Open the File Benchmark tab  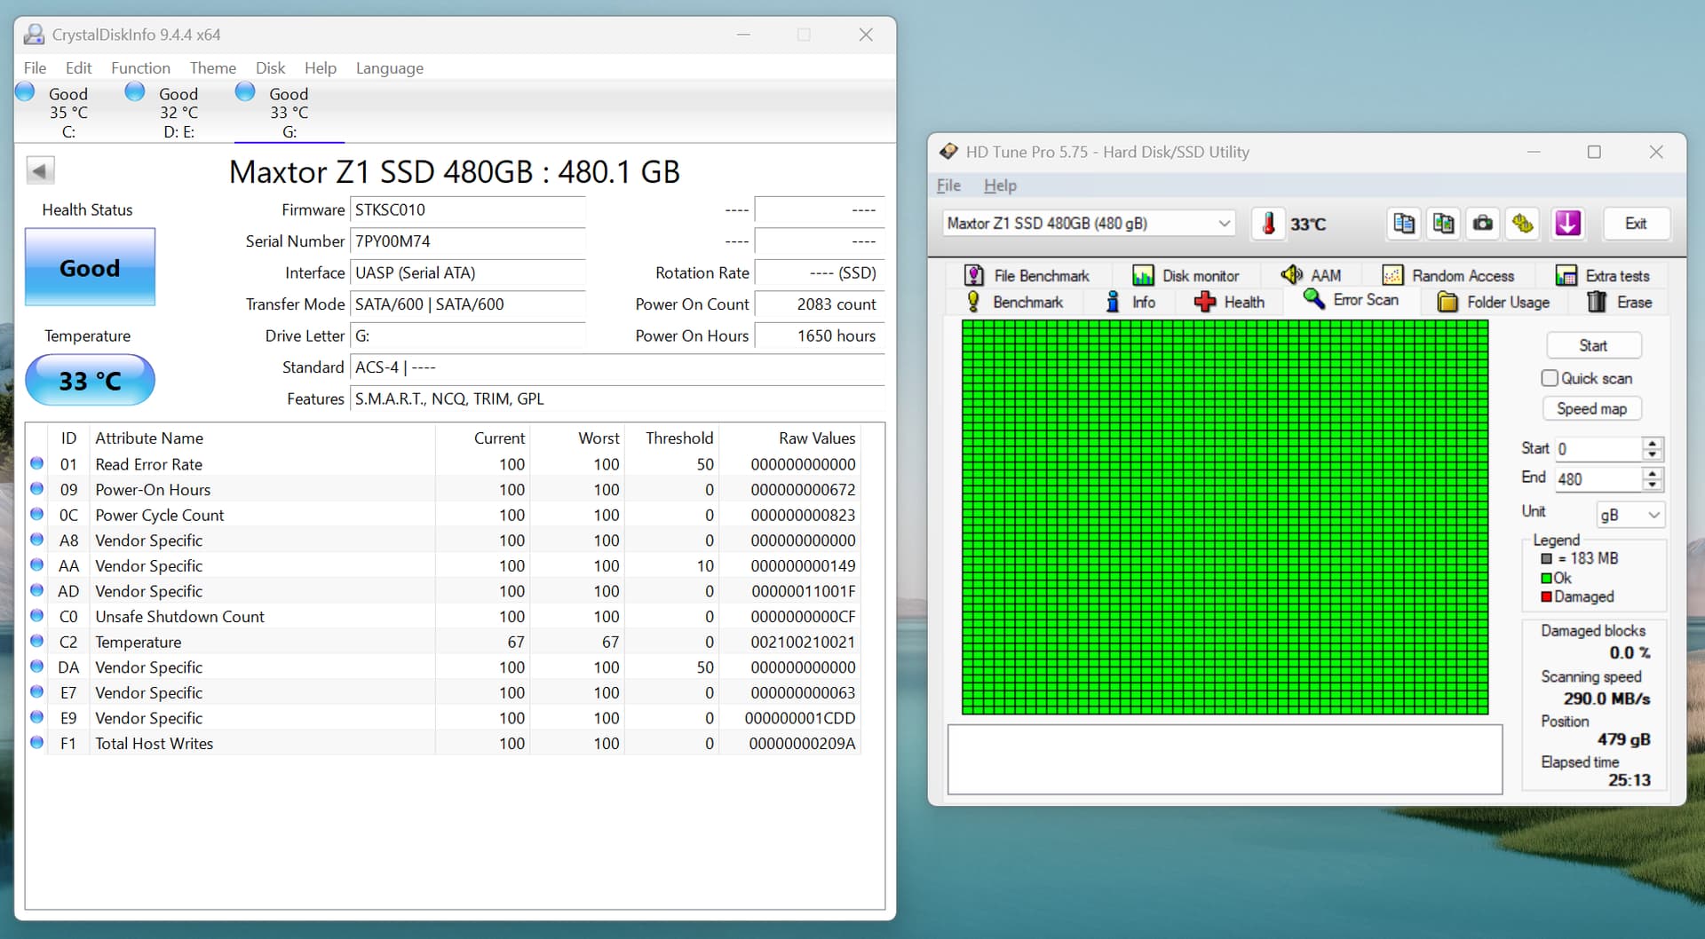point(1027,275)
